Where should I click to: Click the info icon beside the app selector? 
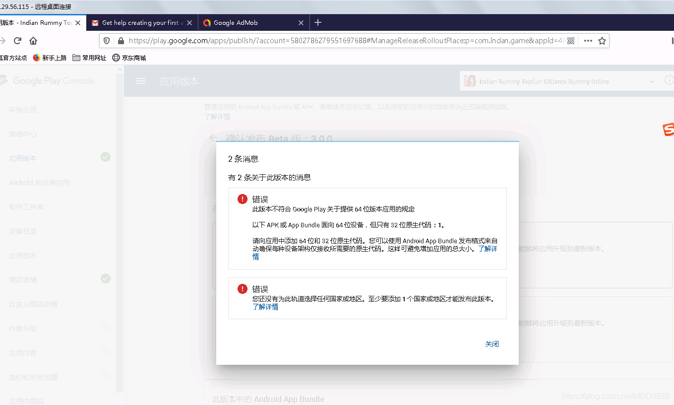click(669, 80)
